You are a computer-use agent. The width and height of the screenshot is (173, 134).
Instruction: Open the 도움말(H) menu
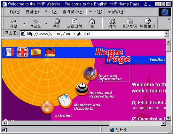point(116,12)
